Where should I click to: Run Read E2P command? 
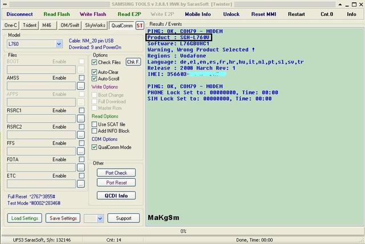129,14
